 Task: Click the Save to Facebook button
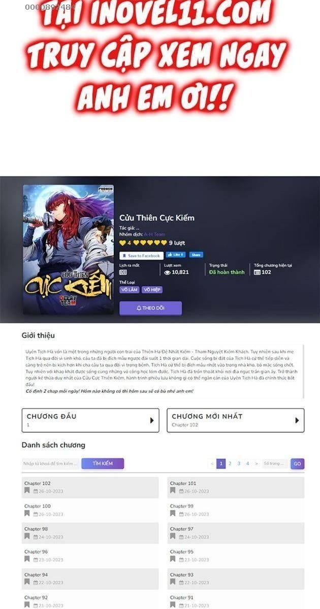point(141,256)
